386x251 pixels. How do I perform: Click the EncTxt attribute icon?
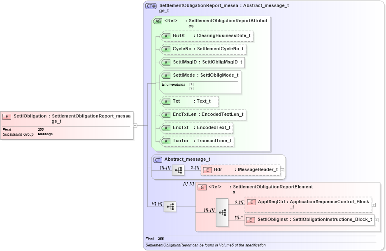(166, 128)
